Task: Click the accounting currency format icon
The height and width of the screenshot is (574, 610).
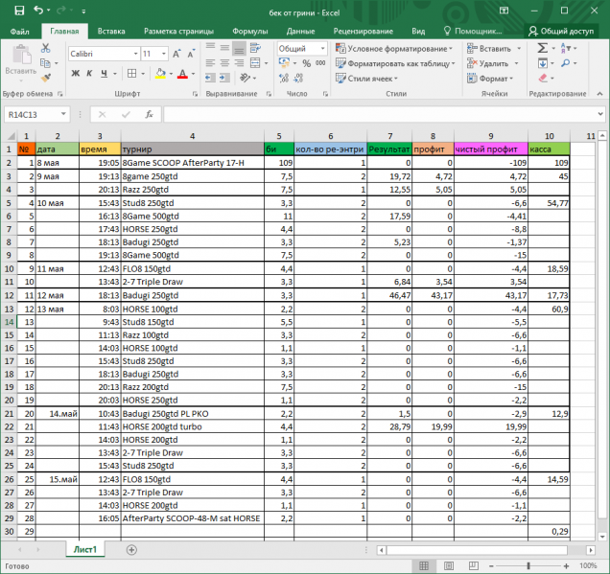Action: [x=284, y=63]
